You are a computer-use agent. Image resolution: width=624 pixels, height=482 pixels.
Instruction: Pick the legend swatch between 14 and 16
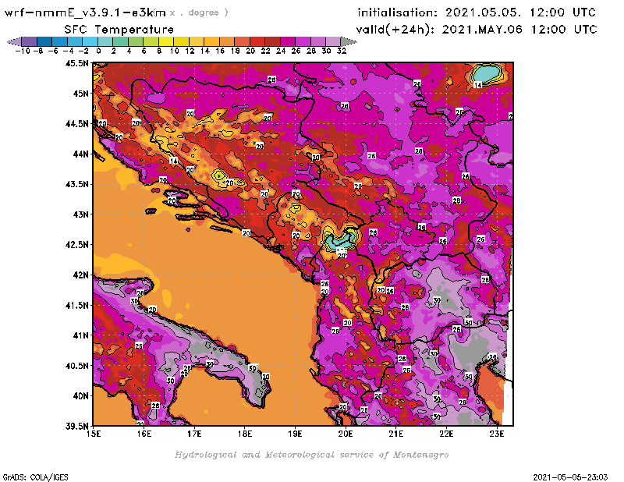coord(211,41)
